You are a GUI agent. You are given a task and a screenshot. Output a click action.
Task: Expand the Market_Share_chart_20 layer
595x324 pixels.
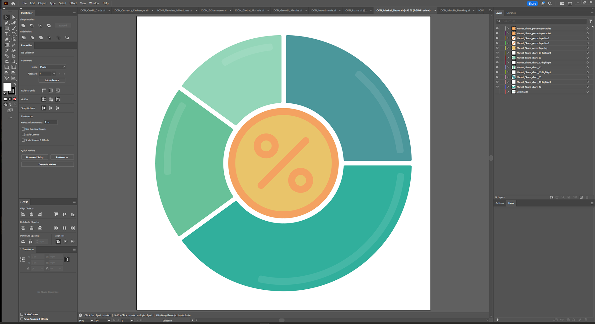508,67
